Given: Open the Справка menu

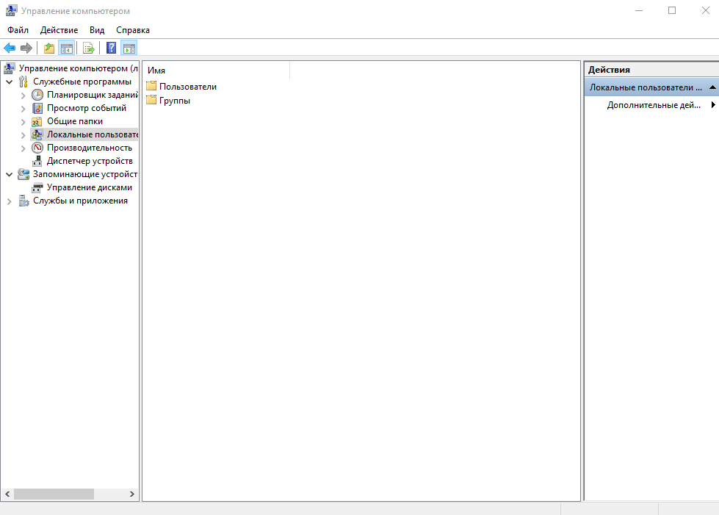Looking at the screenshot, I should (132, 30).
